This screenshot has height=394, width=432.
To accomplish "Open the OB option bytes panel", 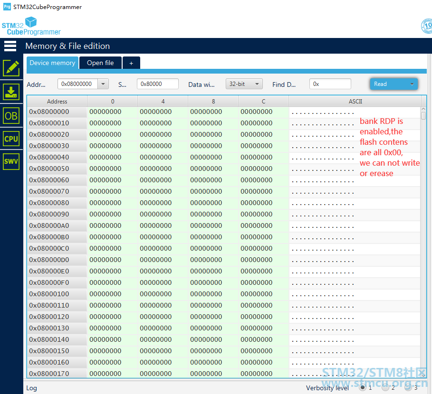I will click(x=11, y=115).
